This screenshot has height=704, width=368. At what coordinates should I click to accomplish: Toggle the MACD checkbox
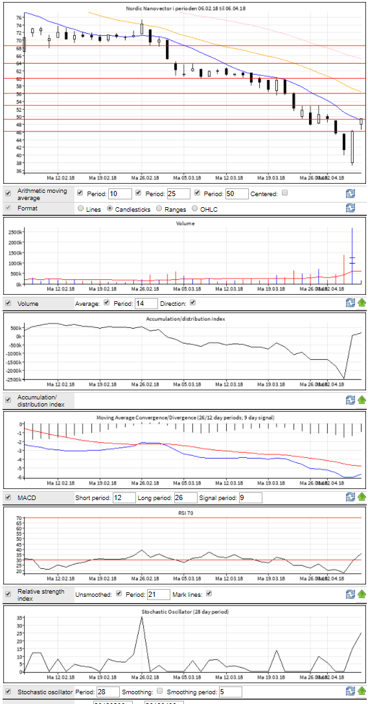coord(8,497)
